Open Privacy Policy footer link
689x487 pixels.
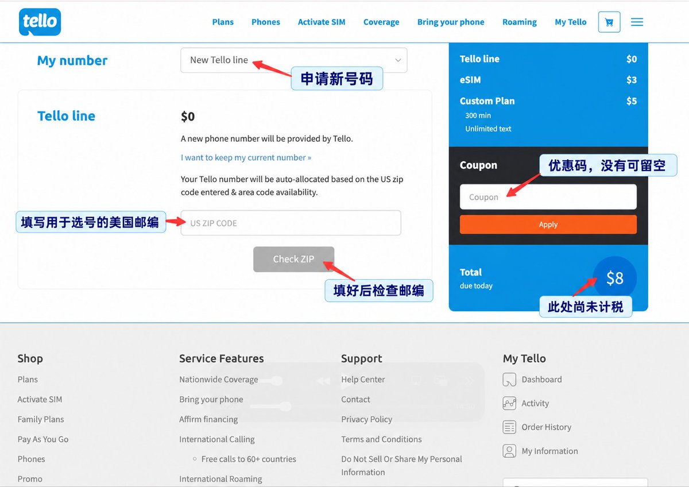(367, 419)
